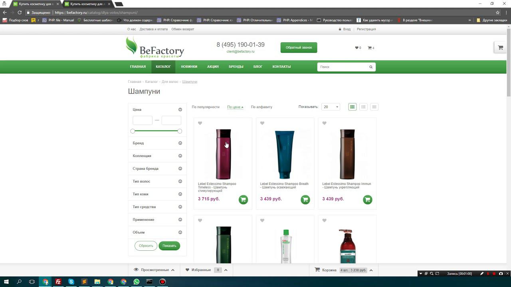The height and width of the screenshot is (287, 511).
Task: Click the right price slider handle
Action: [180, 131]
